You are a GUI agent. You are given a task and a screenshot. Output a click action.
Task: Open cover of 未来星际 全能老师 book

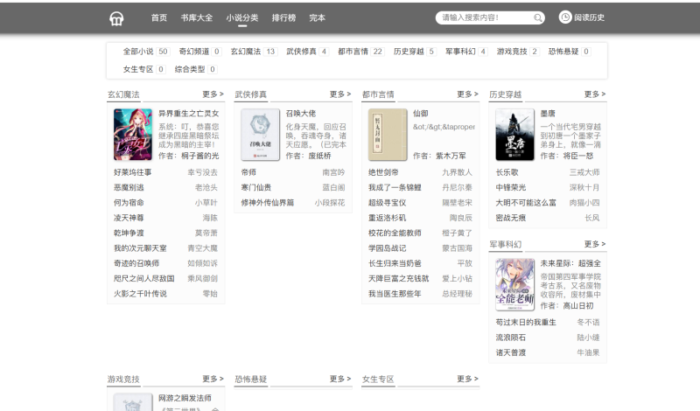coord(514,285)
